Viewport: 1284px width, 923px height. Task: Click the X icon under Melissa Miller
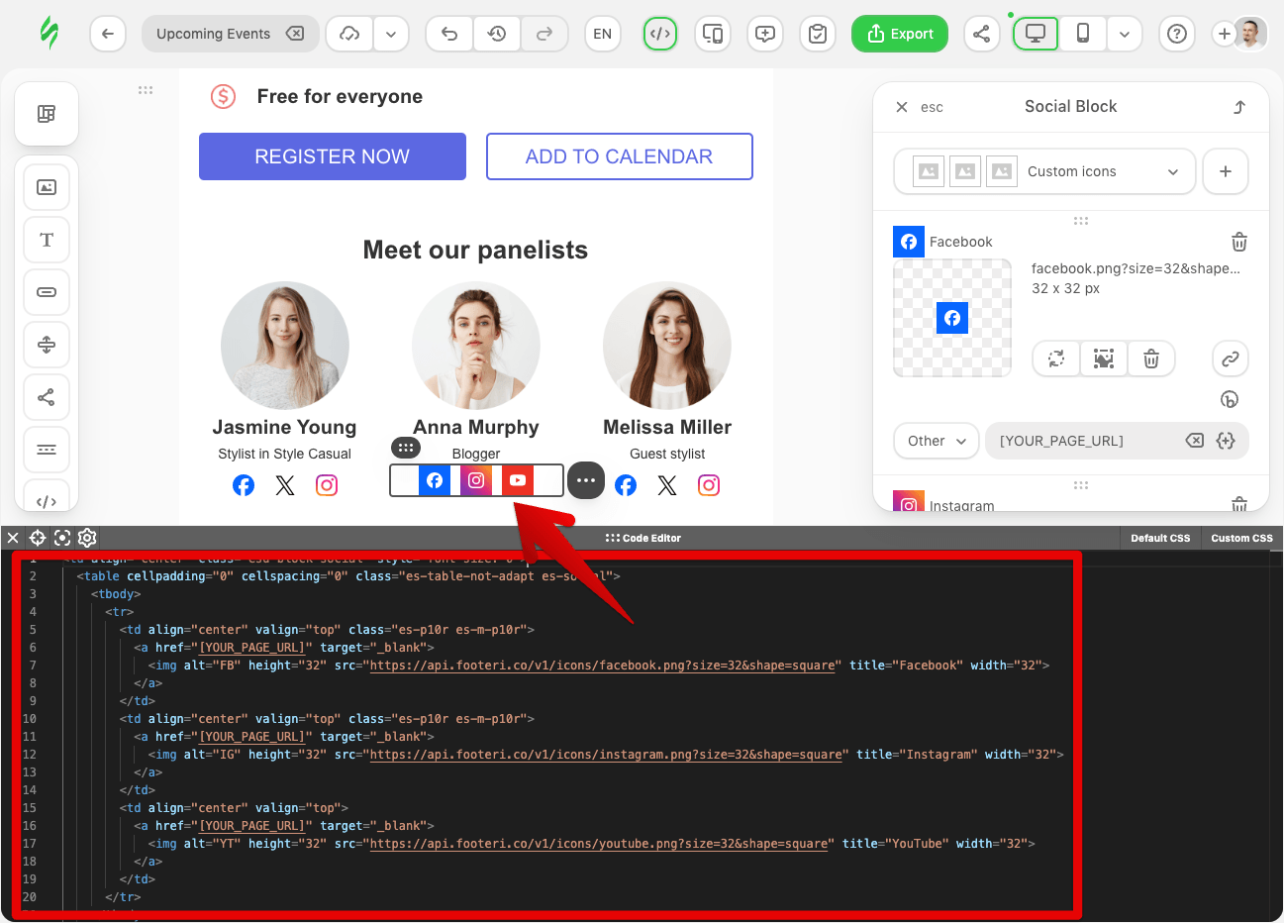pos(667,485)
